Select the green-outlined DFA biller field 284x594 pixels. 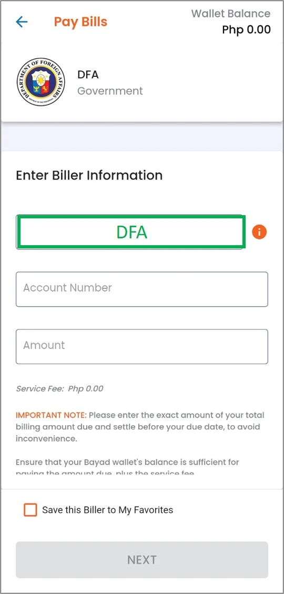pyautogui.click(x=131, y=232)
